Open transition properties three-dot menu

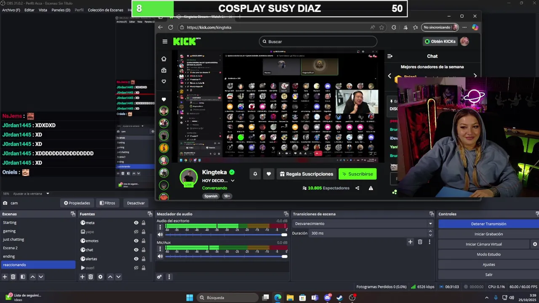pyautogui.click(x=430, y=242)
